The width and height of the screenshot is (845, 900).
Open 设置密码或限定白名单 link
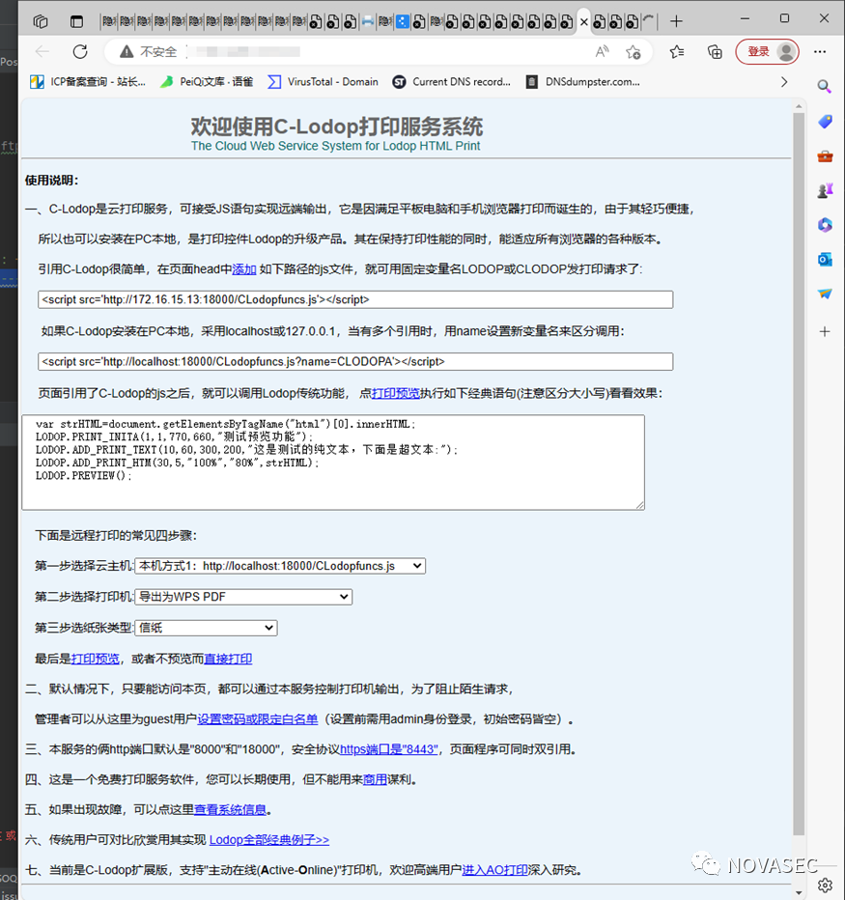pos(258,719)
